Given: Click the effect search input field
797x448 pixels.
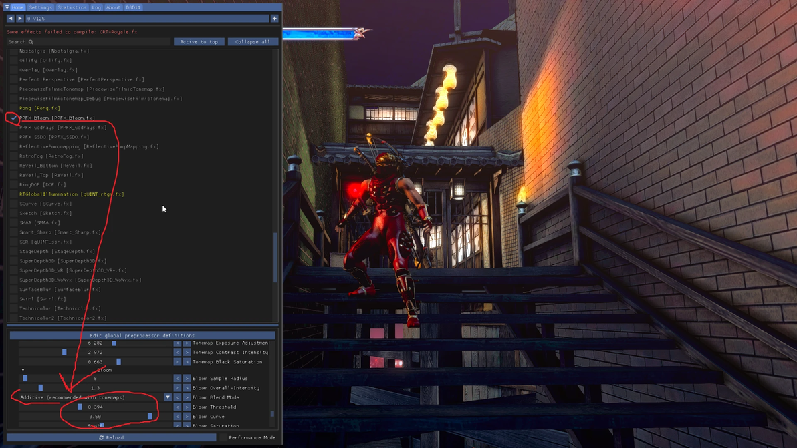Looking at the screenshot, I should point(89,42).
